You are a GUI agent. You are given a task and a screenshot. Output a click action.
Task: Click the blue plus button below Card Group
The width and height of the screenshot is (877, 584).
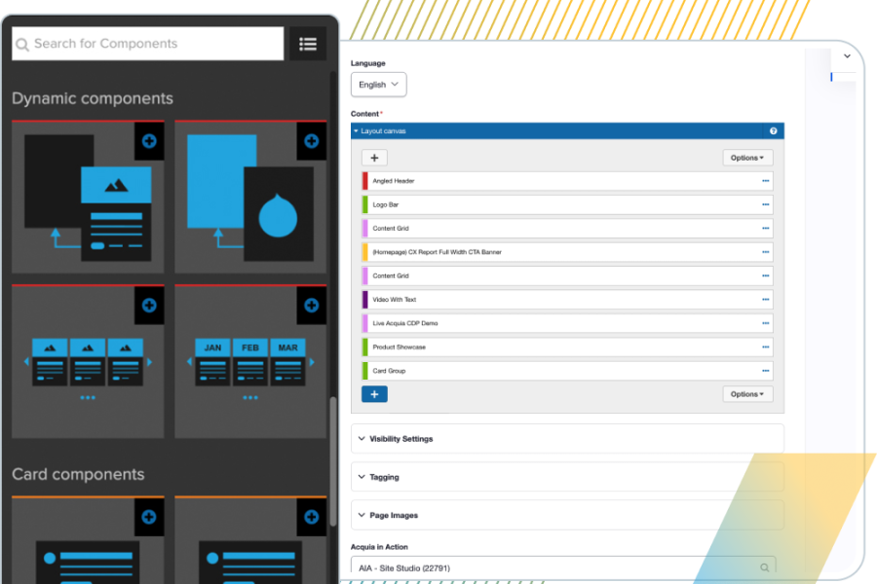pos(374,393)
